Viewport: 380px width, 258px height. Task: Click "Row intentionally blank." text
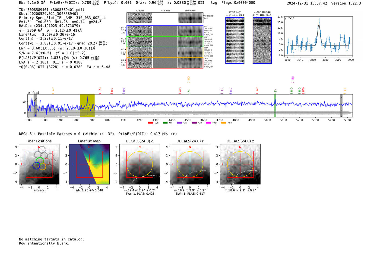pos(44,243)
